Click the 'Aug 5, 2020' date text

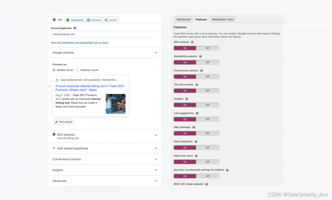coord(62,95)
